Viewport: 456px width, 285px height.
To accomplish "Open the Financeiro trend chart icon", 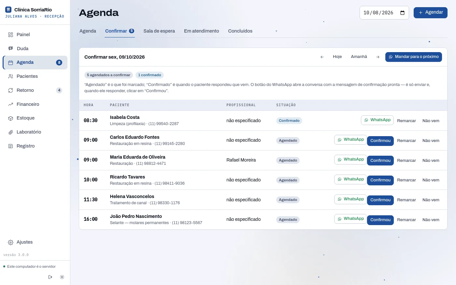I will [10, 104].
